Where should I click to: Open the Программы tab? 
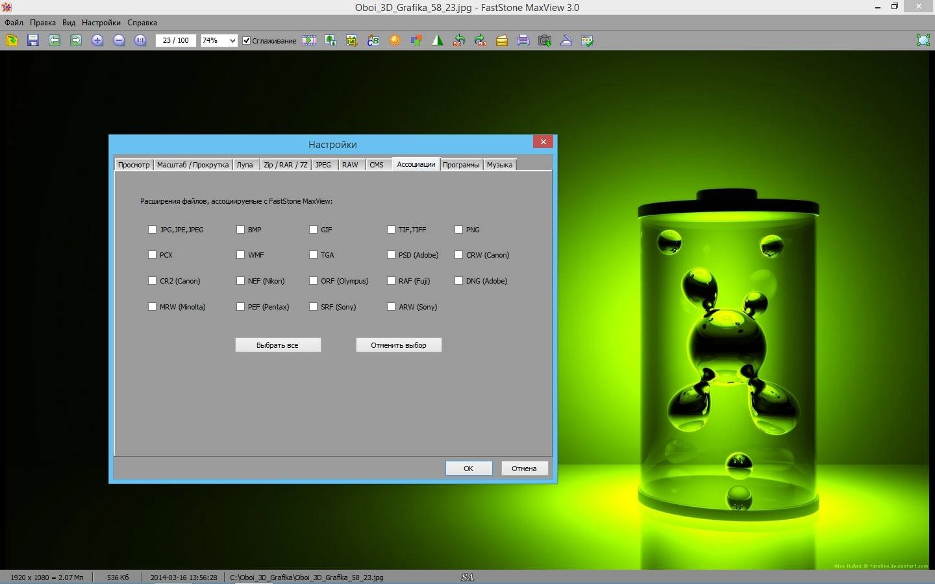click(x=461, y=165)
